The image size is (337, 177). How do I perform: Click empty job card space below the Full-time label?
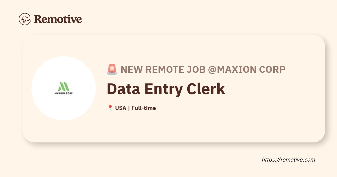click(x=168, y=126)
